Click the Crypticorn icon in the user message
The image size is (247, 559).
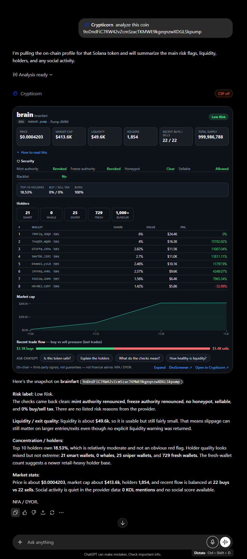click(x=87, y=25)
